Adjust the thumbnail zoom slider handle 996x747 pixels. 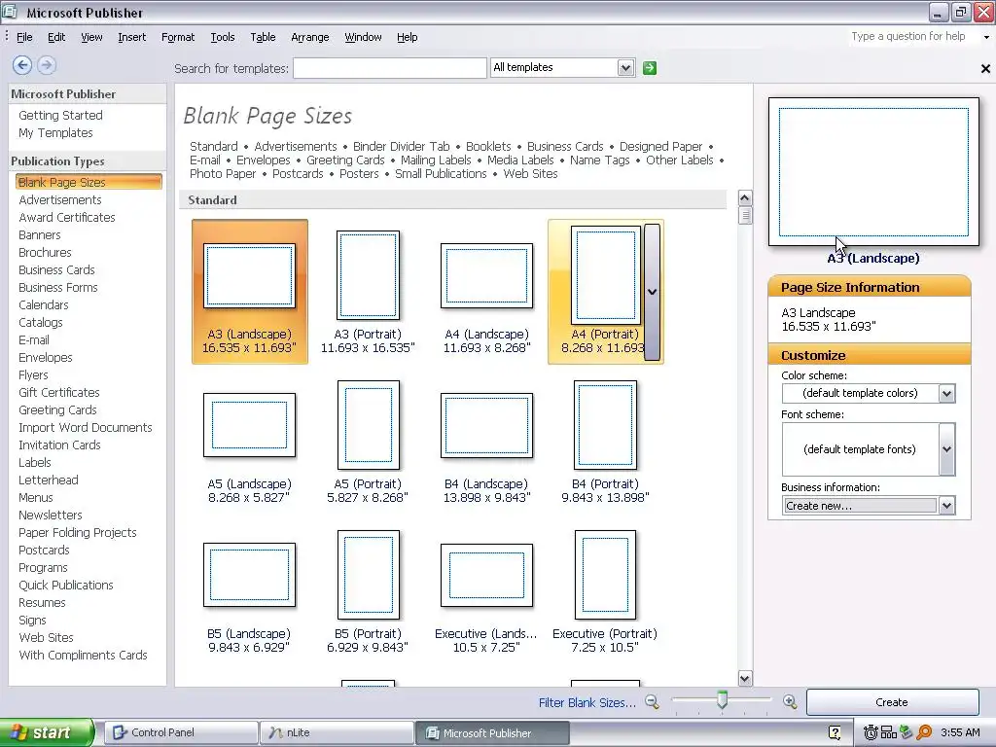(723, 700)
